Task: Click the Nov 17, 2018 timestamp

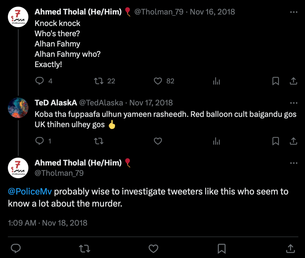Action: [x=151, y=103]
